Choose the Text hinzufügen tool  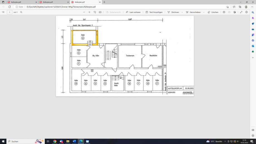click(154, 12)
